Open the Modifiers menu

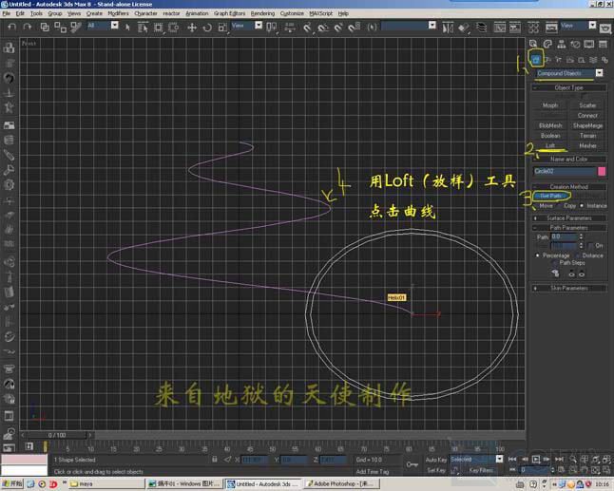click(x=118, y=13)
